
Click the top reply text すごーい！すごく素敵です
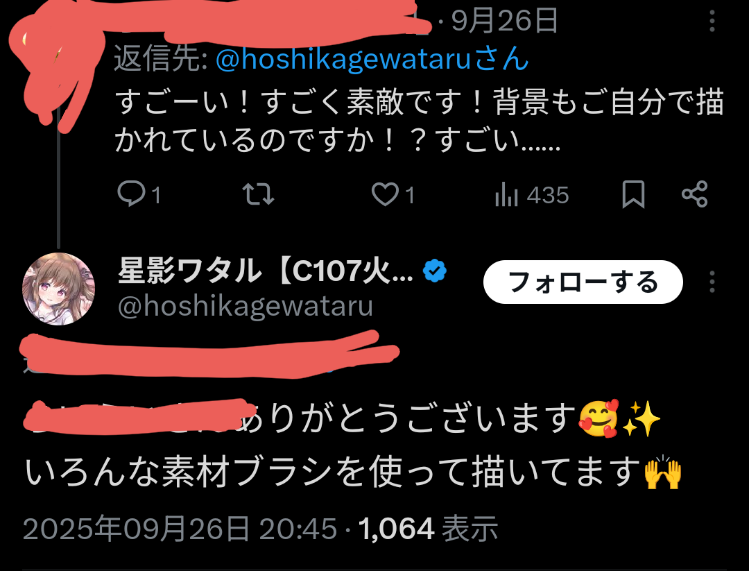point(420,121)
